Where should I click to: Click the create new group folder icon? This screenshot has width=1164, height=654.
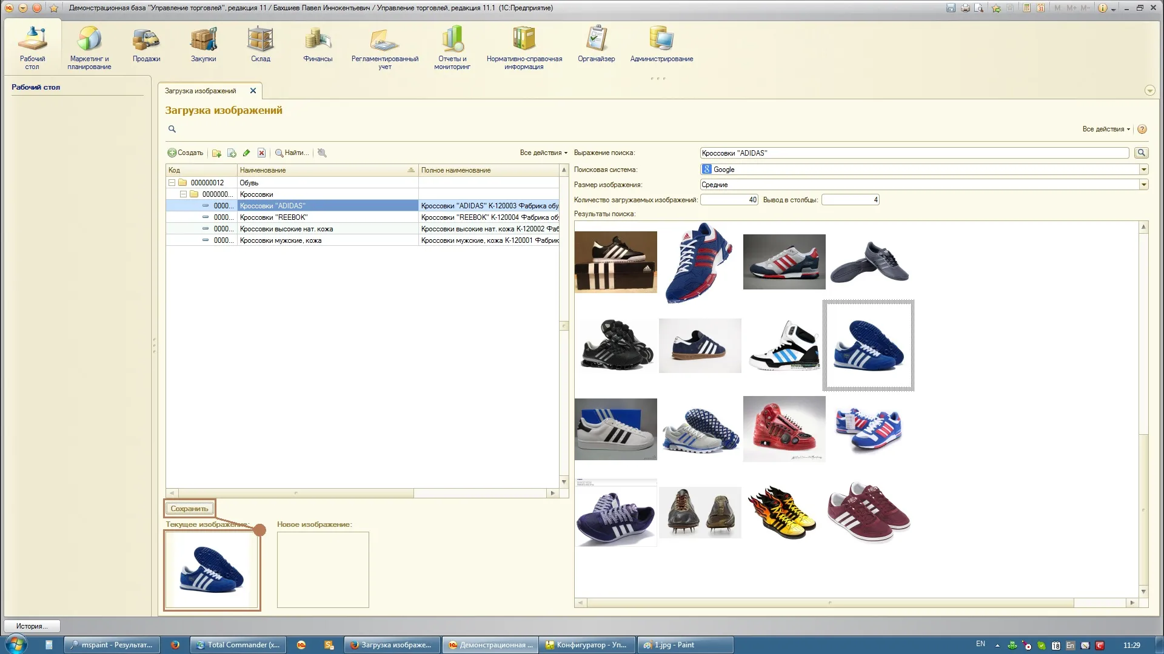(x=216, y=153)
